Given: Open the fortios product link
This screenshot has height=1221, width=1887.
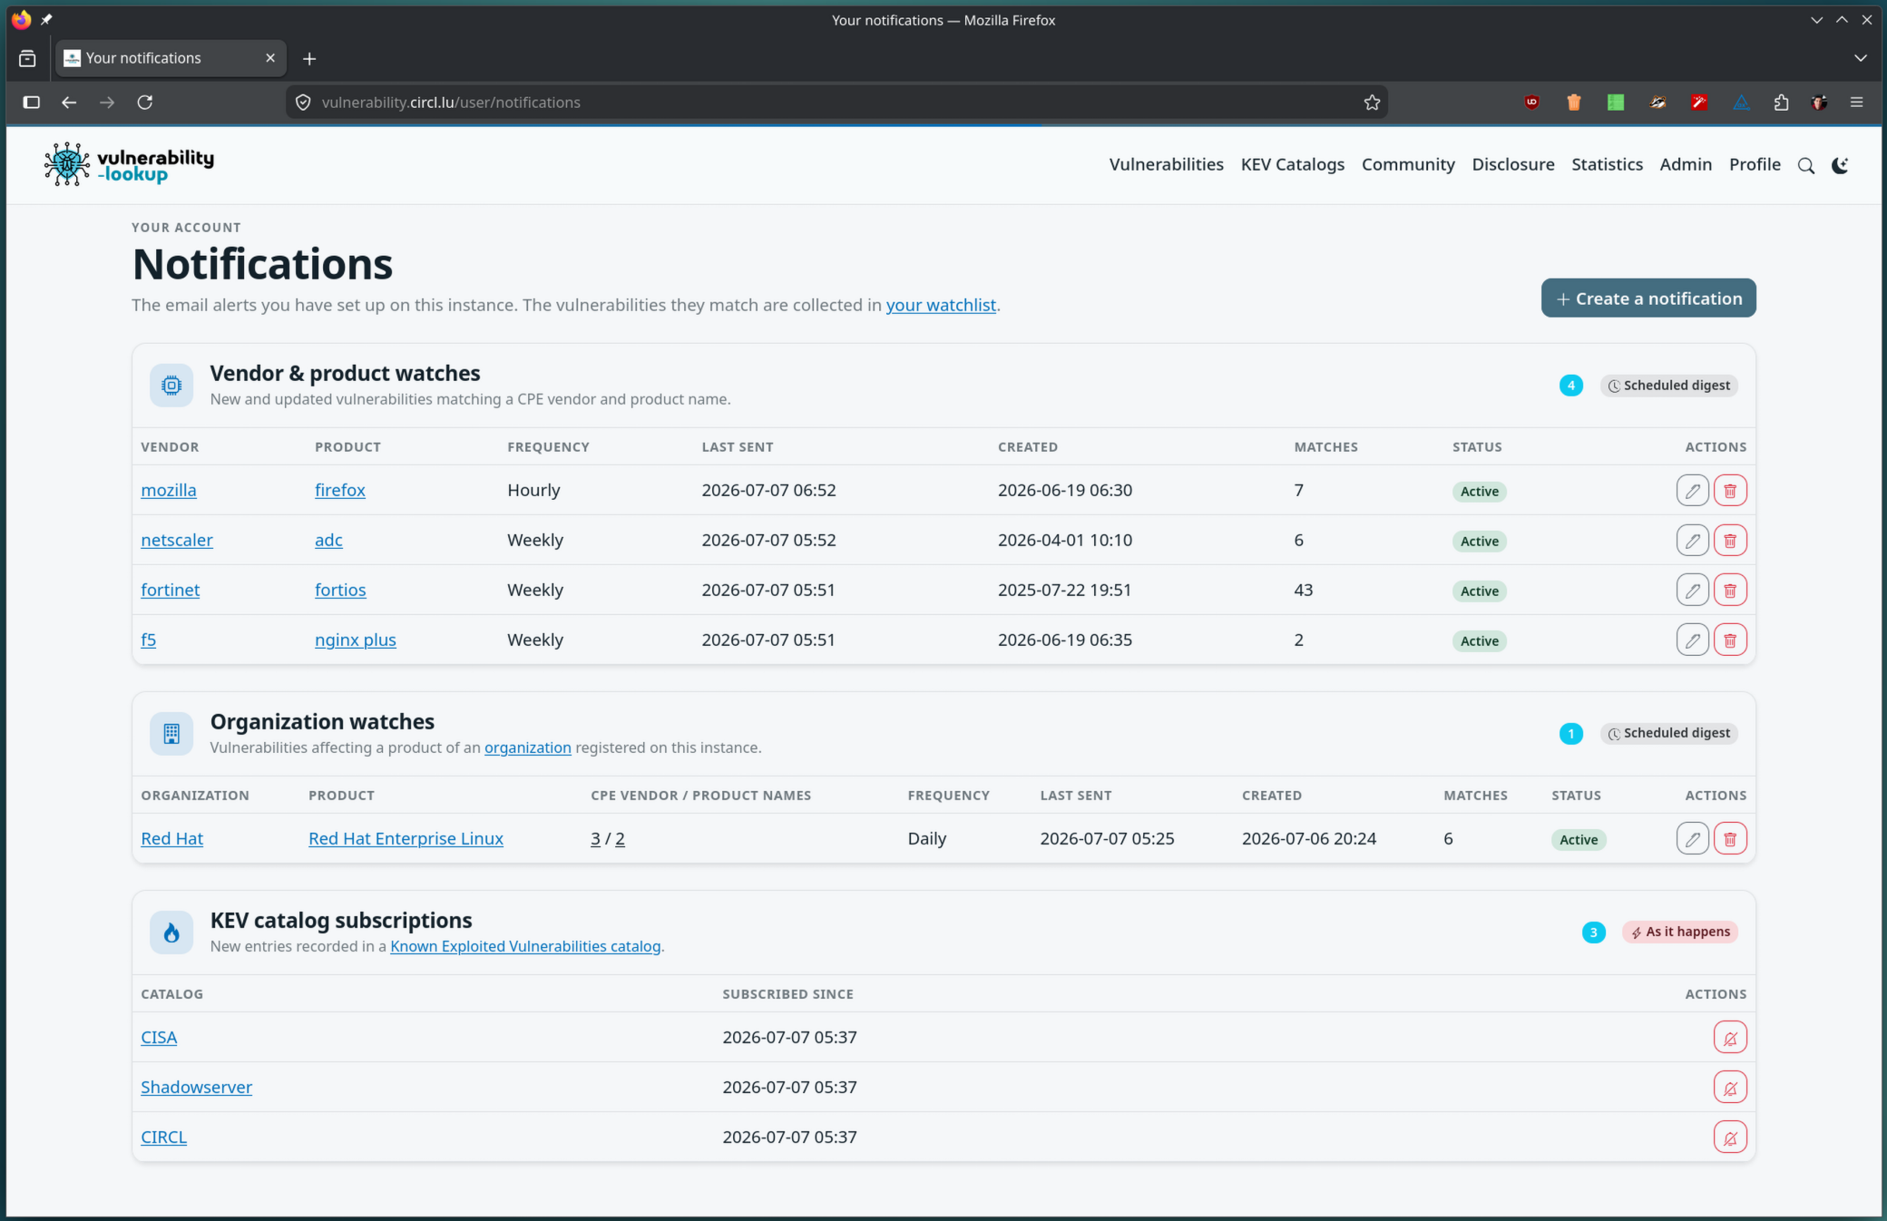Looking at the screenshot, I should [340, 591].
